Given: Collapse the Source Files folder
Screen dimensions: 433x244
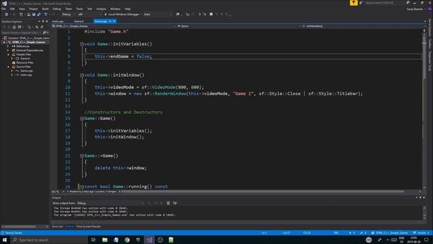Looking at the screenshot, I should [8, 66].
